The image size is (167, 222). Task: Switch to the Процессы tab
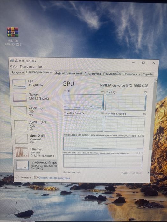17,72
